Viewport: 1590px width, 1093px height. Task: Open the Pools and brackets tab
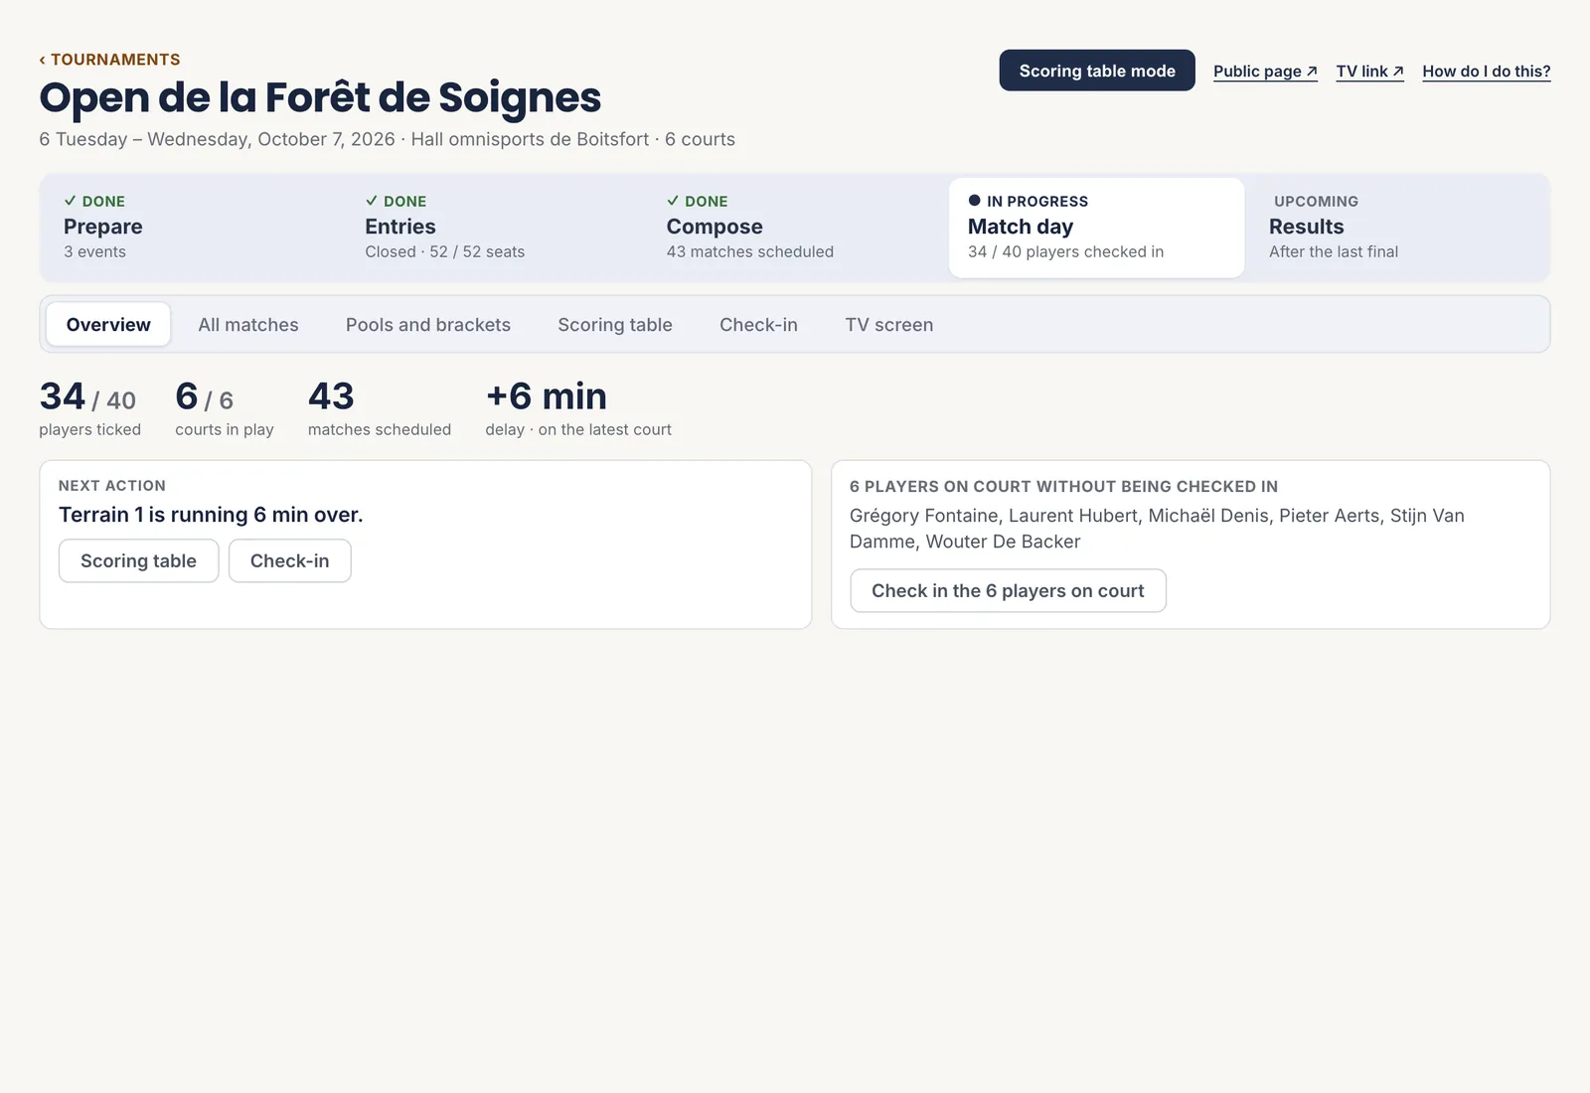tap(428, 324)
